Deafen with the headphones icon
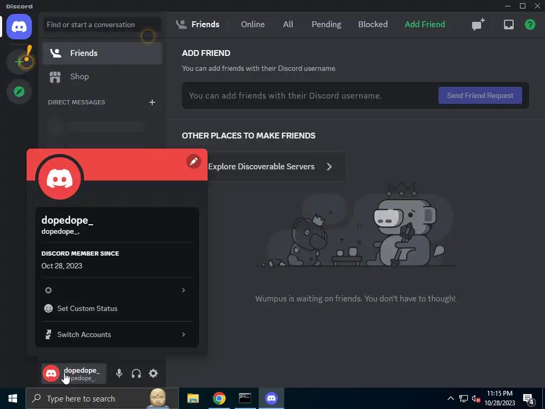545x409 pixels. 136,373
